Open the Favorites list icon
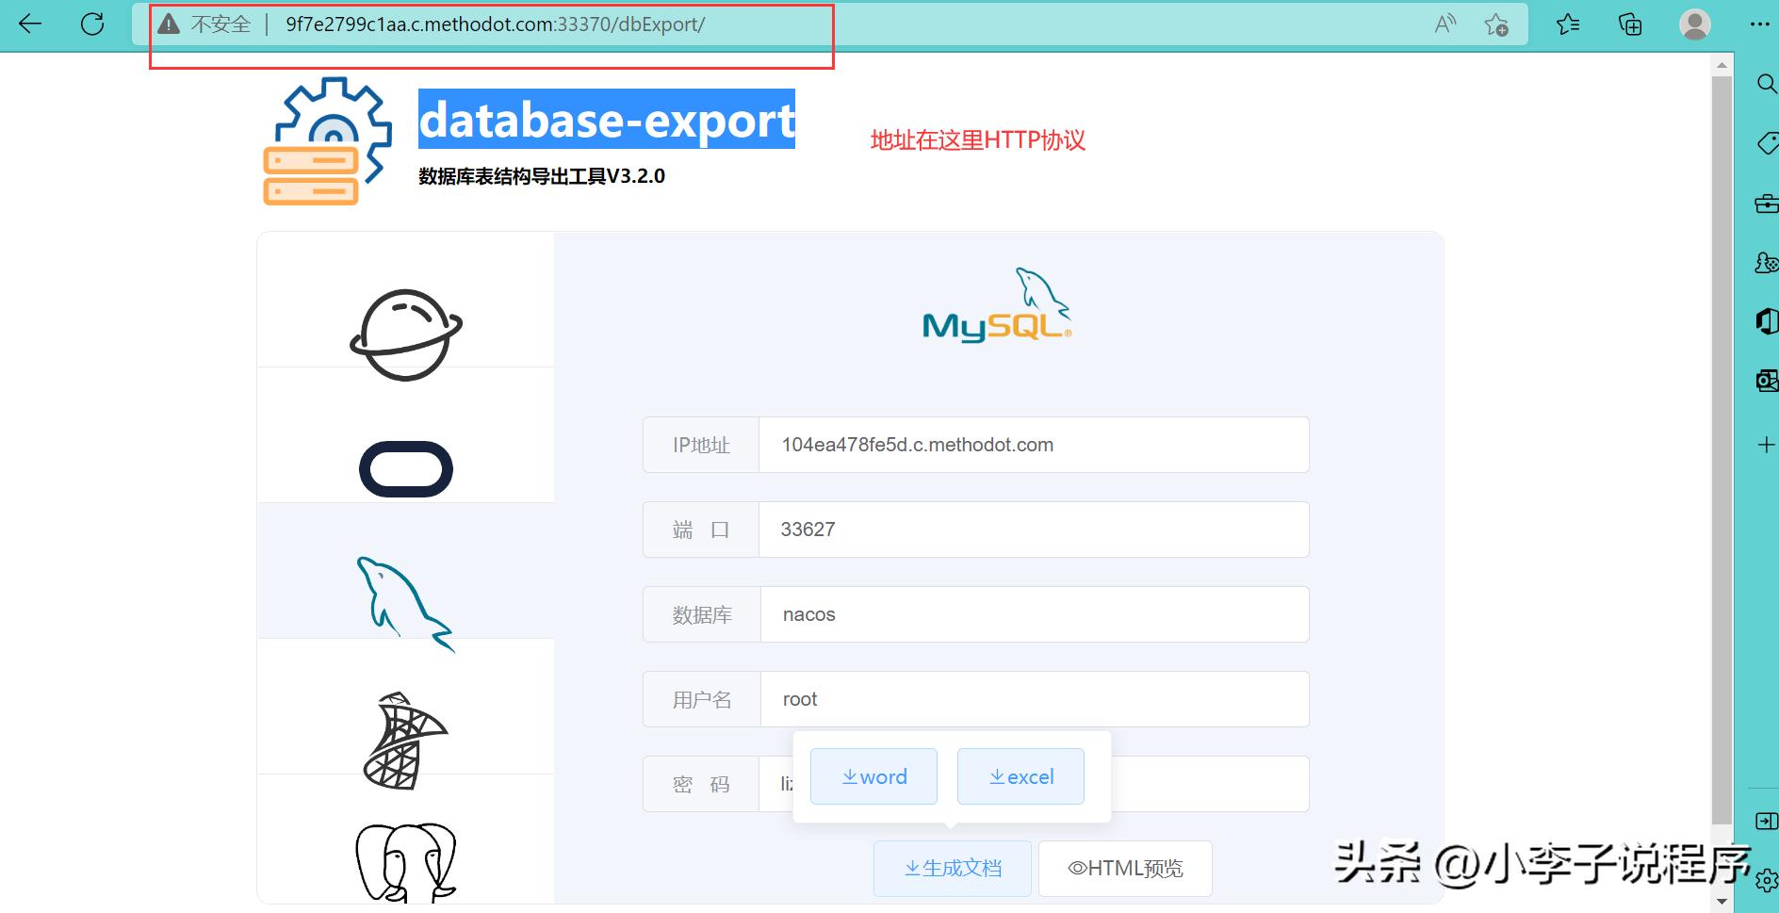This screenshot has height=913, width=1779. (1568, 24)
